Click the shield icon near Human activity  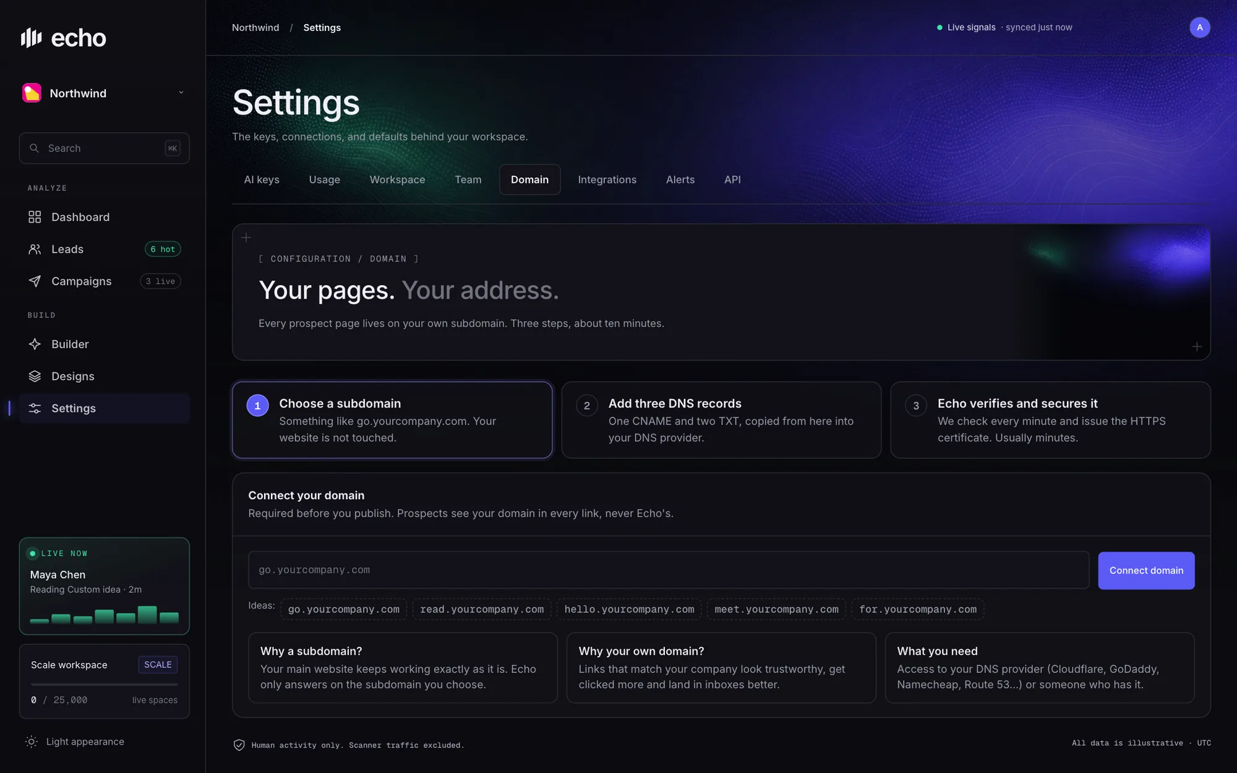tap(239, 745)
